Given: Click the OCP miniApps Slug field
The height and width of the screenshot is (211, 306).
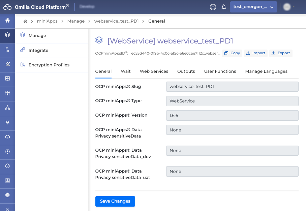Looking at the screenshot, I should point(232,87).
